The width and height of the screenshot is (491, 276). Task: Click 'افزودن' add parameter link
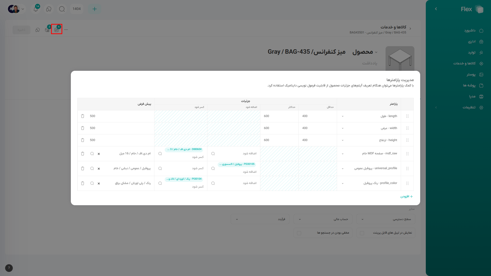pyautogui.click(x=406, y=197)
